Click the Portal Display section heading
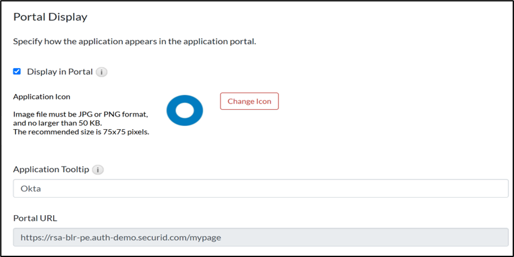The height and width of the screenshot is (257, 514). click(x=50, y=17)
